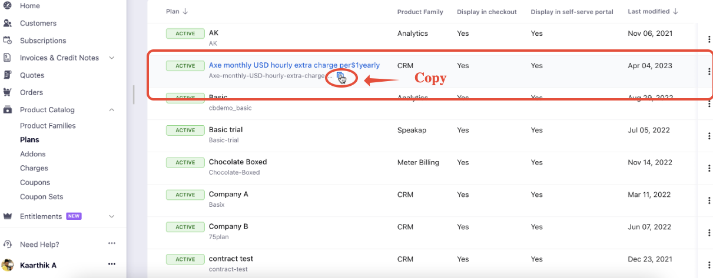The height and width of the screenshot is (278, 713).
Task: Open Axe monthly USD hourly plan link
Action: [x=294, y=65]
